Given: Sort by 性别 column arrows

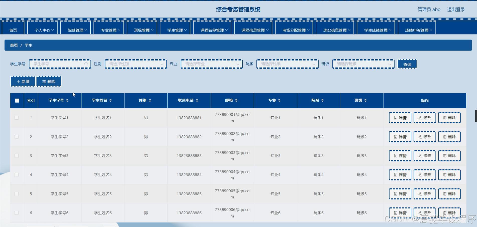Looking at the screenshot, I should pyautogui.click(x=150, y=100).
